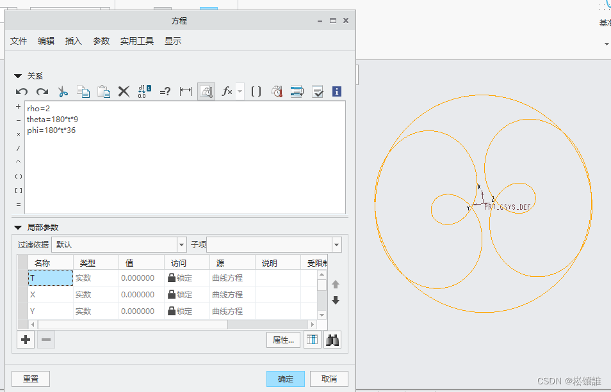The height and width of the screenshot is (392, 611).
Task: Click the paste clipboard icon
Action: (x=104, y=91)
